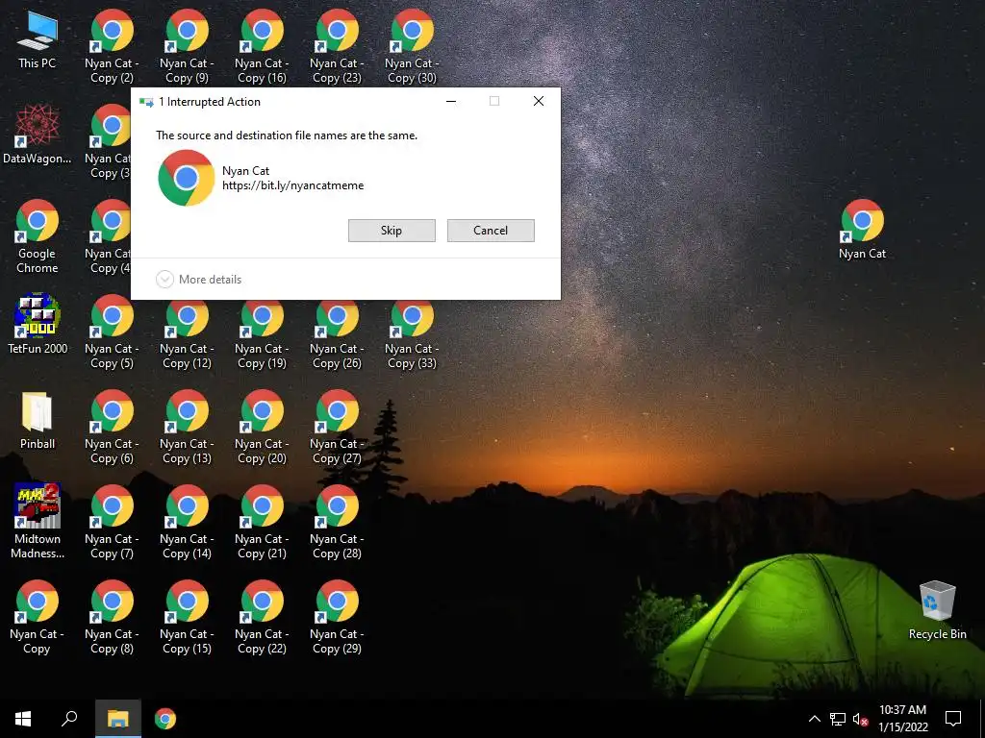Click the https://bit.ly/nyancatmeme text in dialog
This screenshot has width=985, height=738.
tap(292, 185)
